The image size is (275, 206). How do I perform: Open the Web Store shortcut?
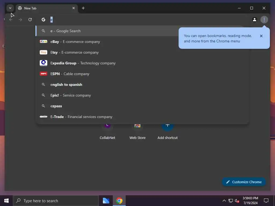click(x=137, y=131)
